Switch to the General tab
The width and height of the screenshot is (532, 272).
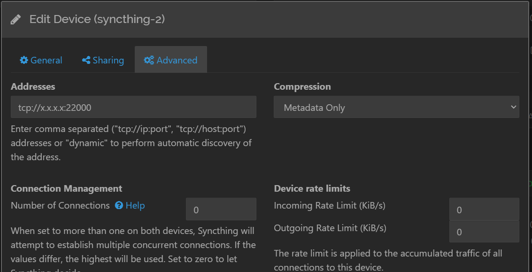(x=46, y=60)
